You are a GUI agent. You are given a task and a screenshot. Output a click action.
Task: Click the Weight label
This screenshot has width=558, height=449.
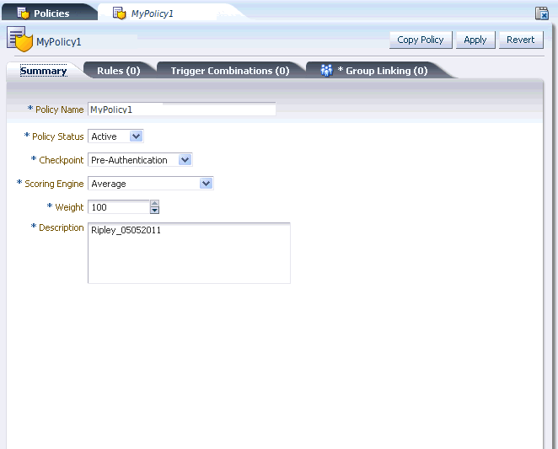(x=69, y=207)
